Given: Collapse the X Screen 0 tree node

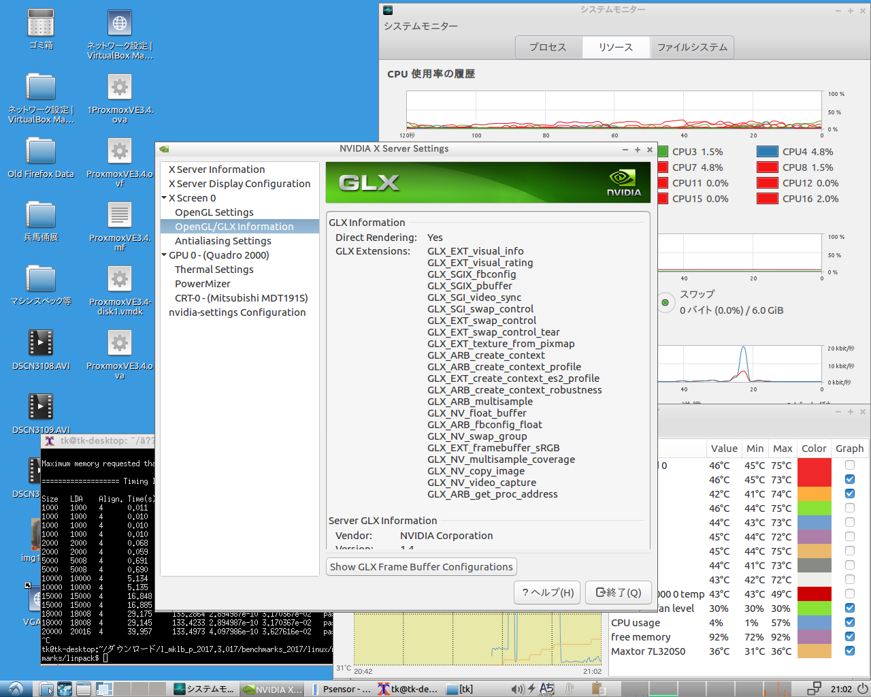Looking at the screenshot, I should pyautogui.click(x=164, y=198).
